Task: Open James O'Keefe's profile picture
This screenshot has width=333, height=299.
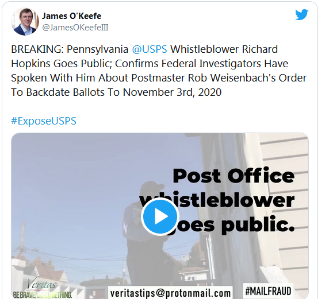Action: pos(25,21)
